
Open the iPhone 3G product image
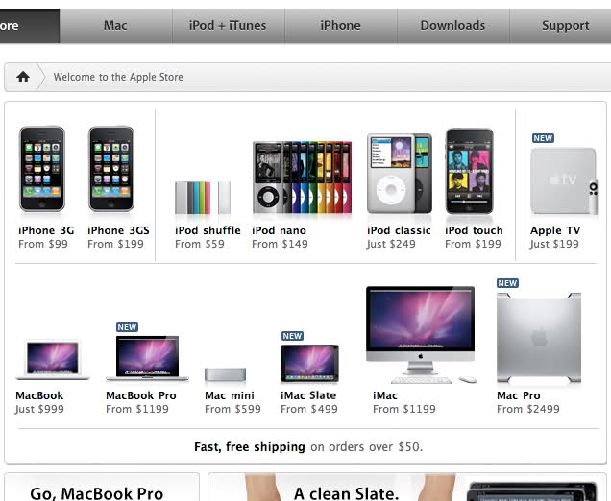(42, 169)
